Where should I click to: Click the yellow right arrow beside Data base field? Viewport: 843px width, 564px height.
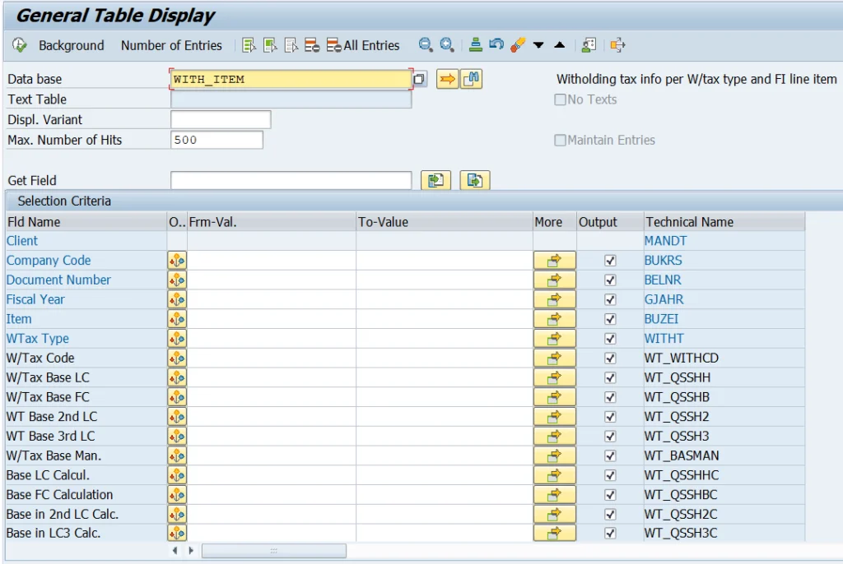point(447,80)
